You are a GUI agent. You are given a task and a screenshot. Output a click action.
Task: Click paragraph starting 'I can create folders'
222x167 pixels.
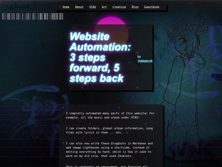(109, 130)
